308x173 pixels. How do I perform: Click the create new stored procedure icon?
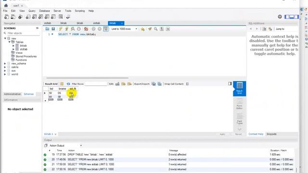[x=47, y=17]
